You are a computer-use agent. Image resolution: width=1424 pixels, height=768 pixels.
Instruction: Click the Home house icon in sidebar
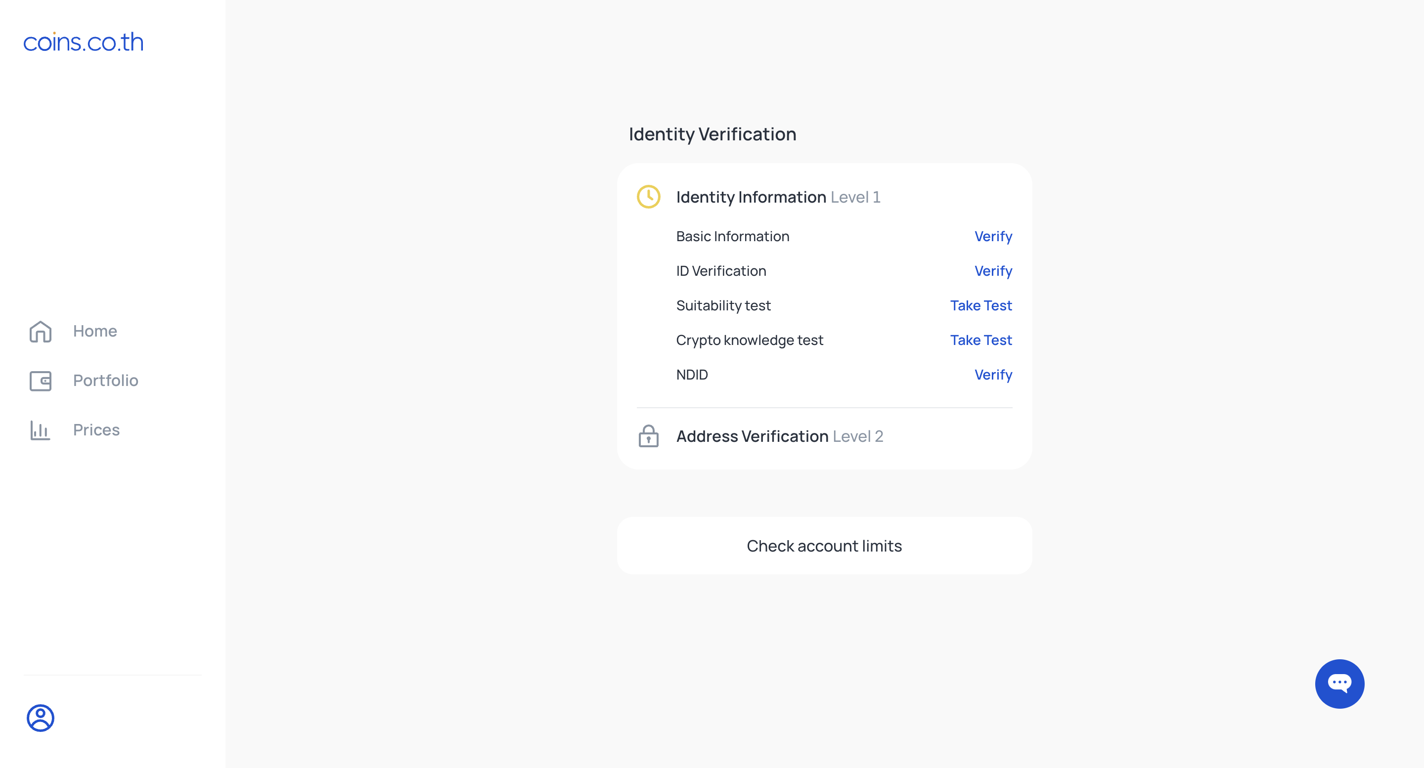(x=41, y=332)
